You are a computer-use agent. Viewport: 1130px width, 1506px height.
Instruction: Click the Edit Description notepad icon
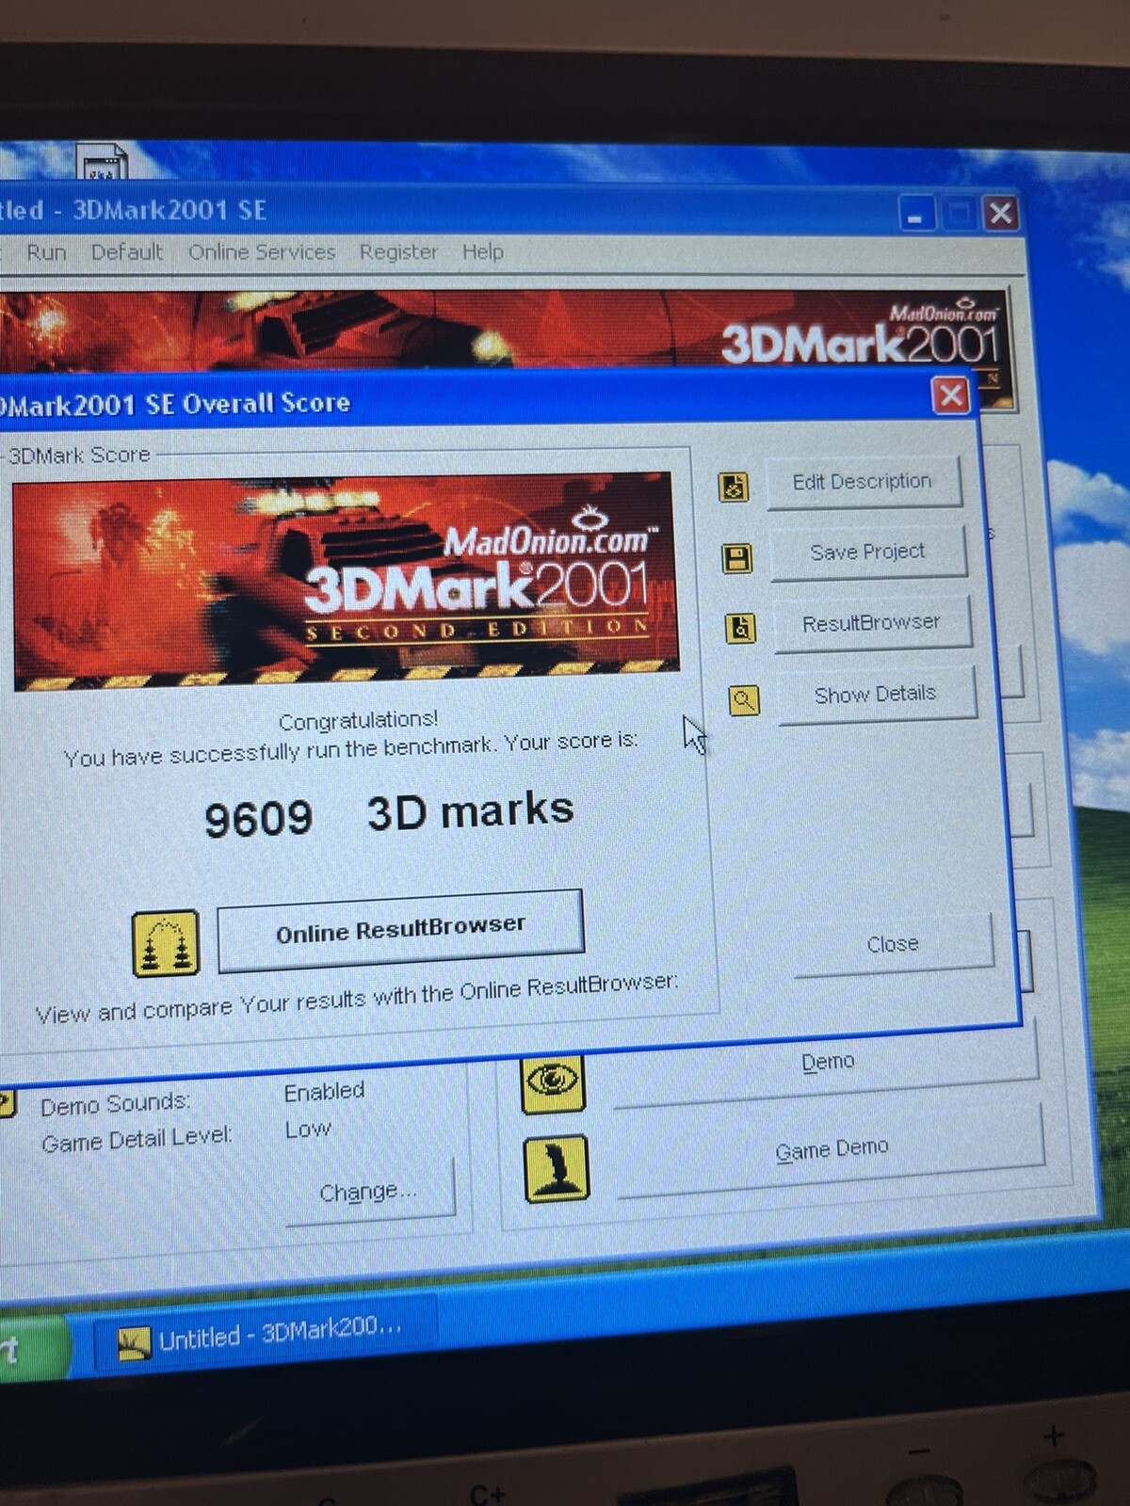pos(734,487)
